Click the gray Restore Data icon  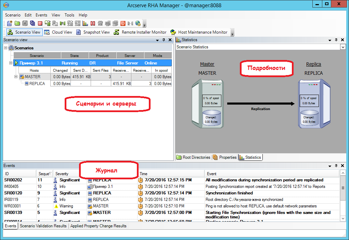coord(55,23)
